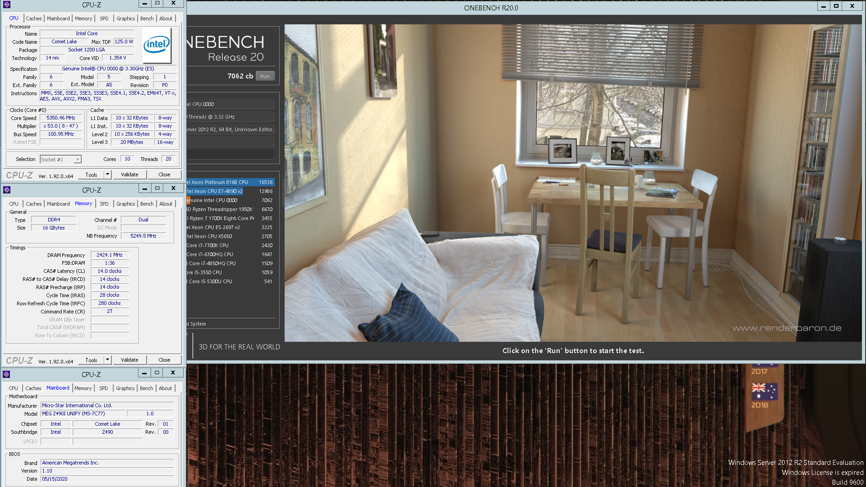This screenshot has width=866, height=487.
Task: Select Ryzen 7 1700X ranking row
Action: pyautogui.click(x=230, y=218)
